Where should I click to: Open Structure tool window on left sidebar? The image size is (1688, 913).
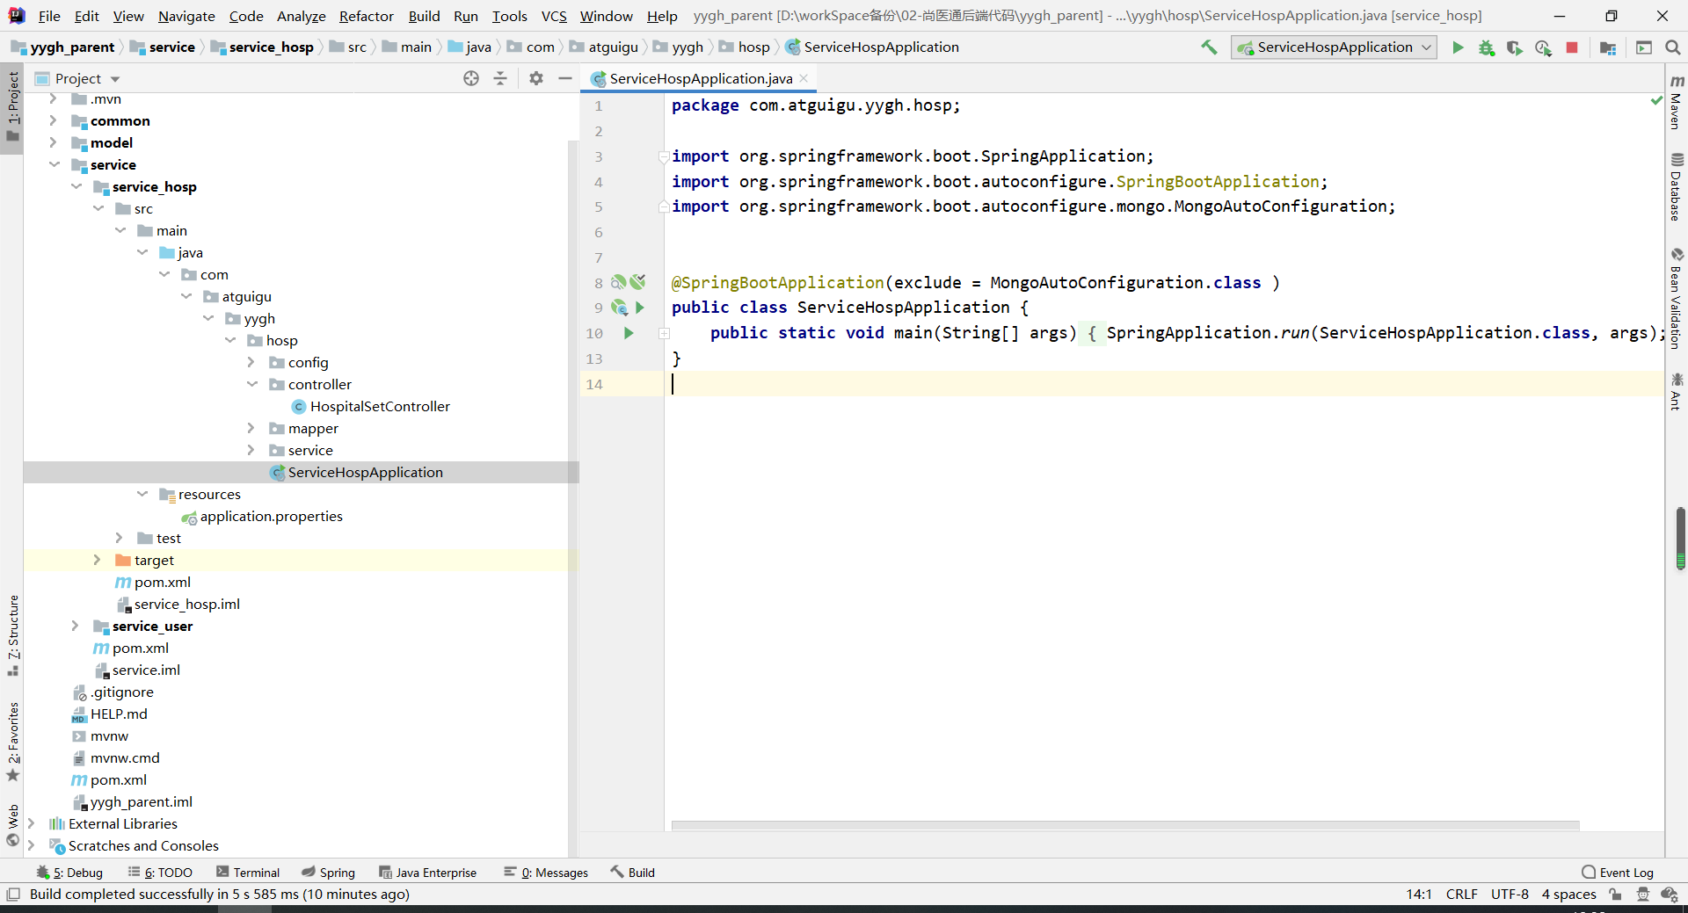point(13,635)
